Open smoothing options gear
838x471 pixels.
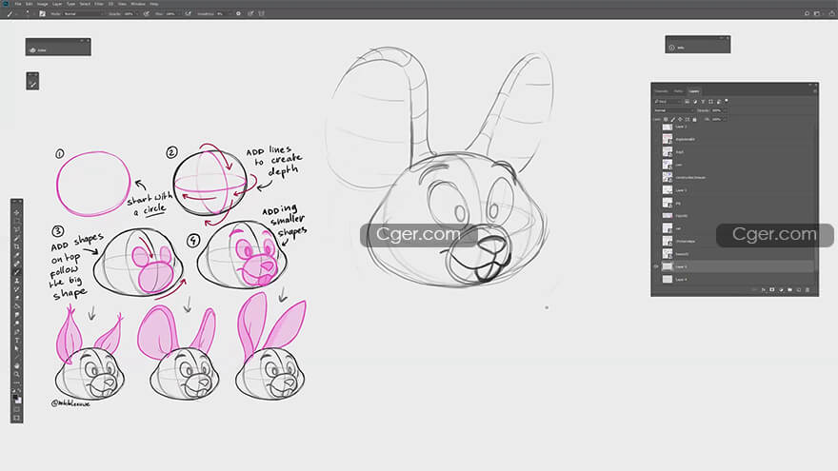click(x=238, y=14)
